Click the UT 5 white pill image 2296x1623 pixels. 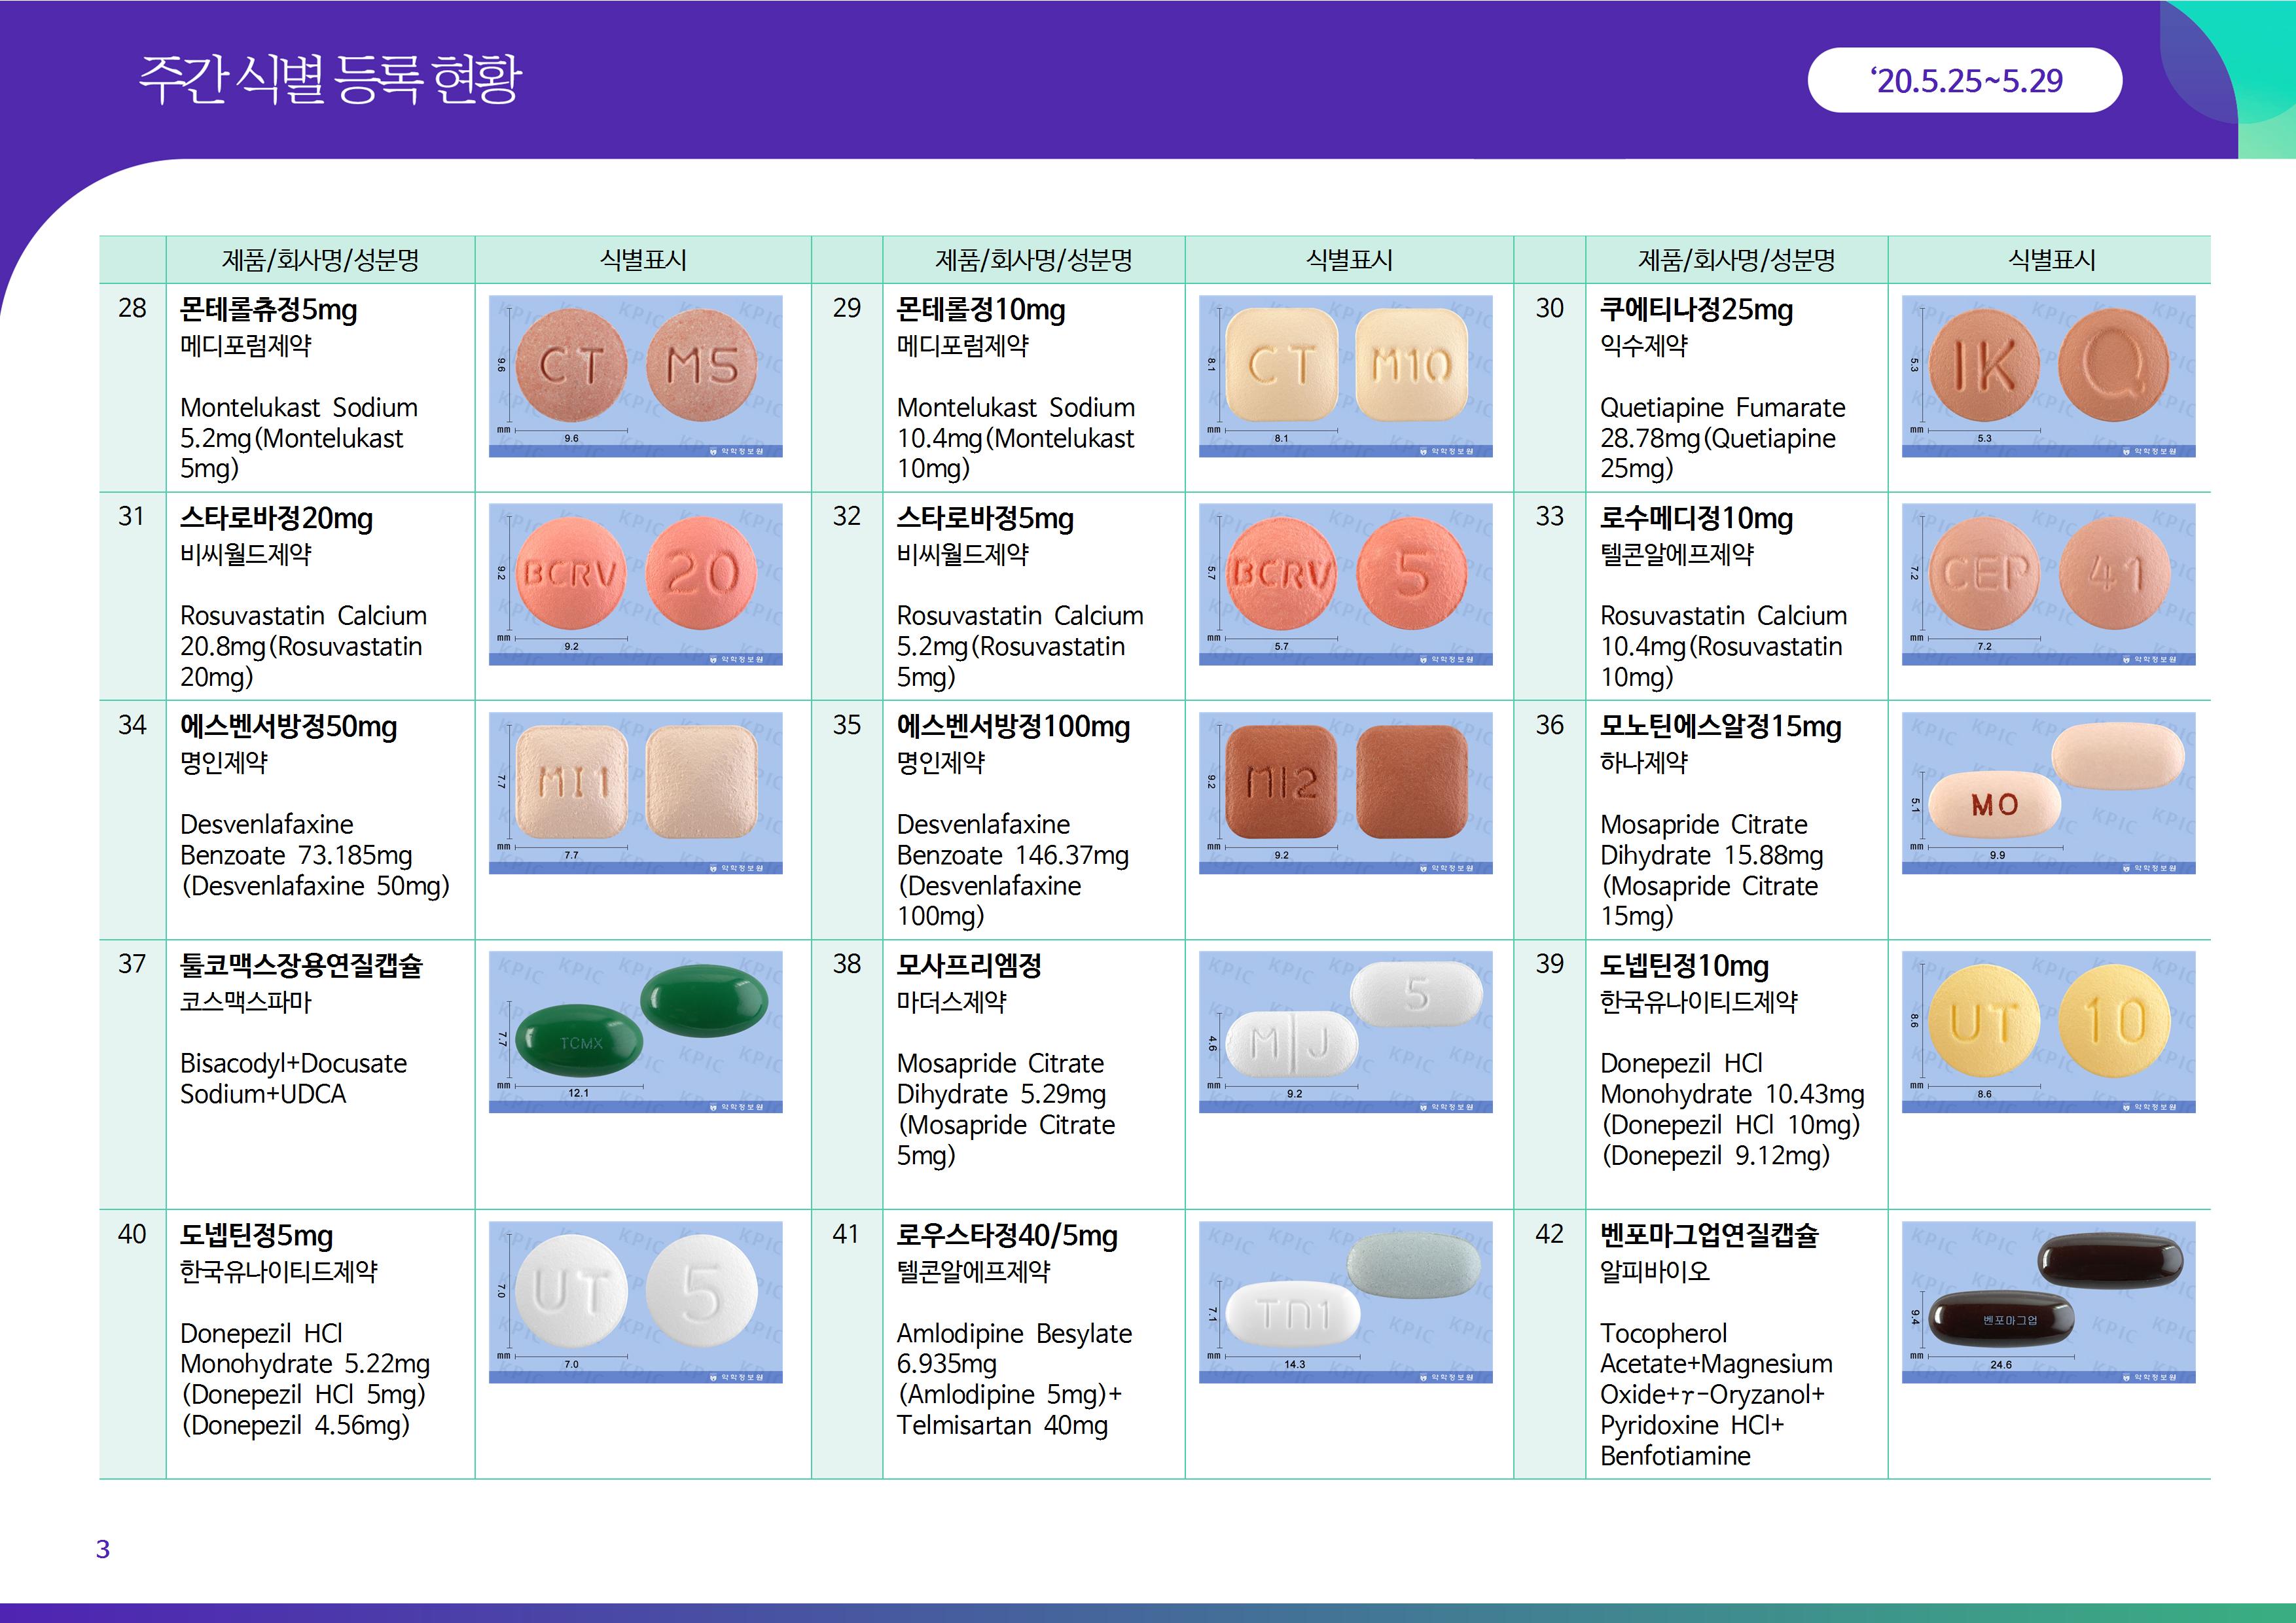coord(635,1302)
